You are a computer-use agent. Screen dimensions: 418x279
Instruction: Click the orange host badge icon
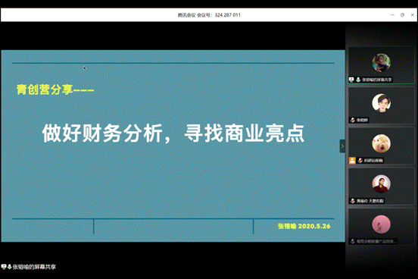352,161
